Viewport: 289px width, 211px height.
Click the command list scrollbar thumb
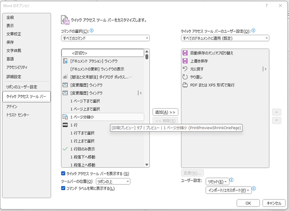[147, 57]
